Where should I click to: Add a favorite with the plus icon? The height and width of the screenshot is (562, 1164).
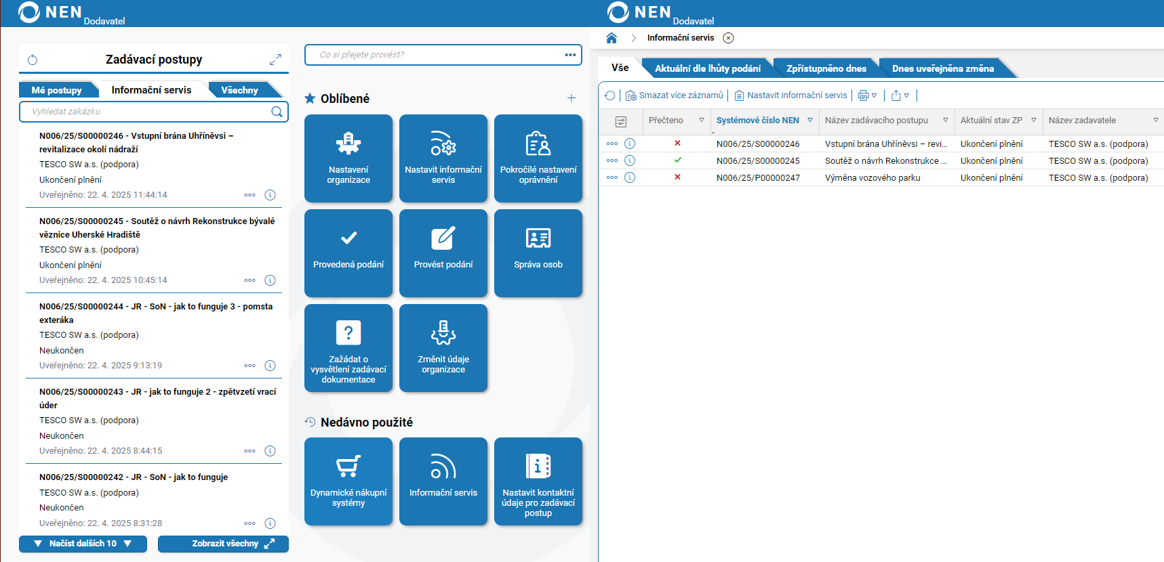[571, 98]
